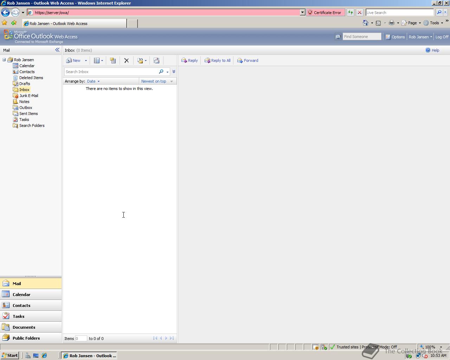The image size is (450, 360).
Task: Collapse the Rob Jansen mailbox tree
Action: click(x=4, y=60)
